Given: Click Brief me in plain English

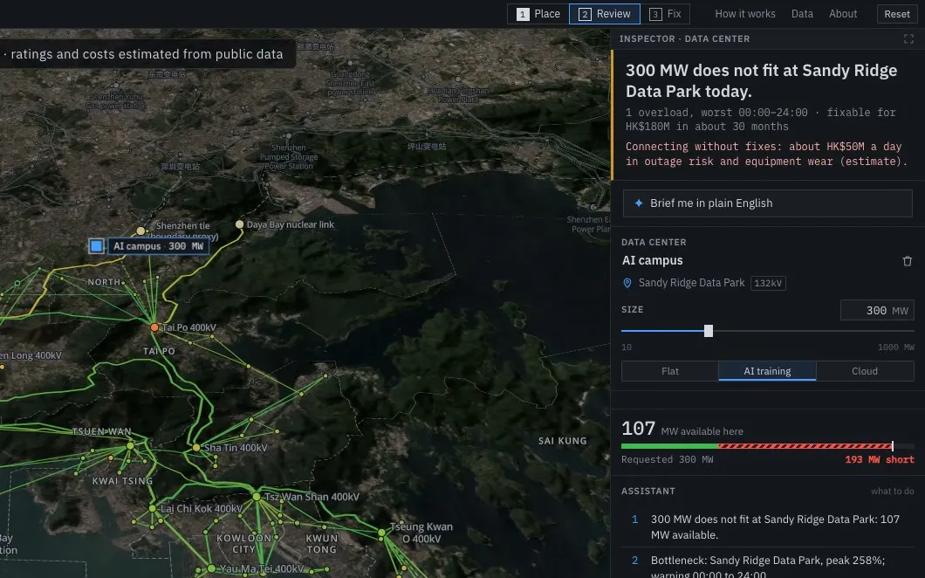Looking at the screenshot, I should 768,203.
